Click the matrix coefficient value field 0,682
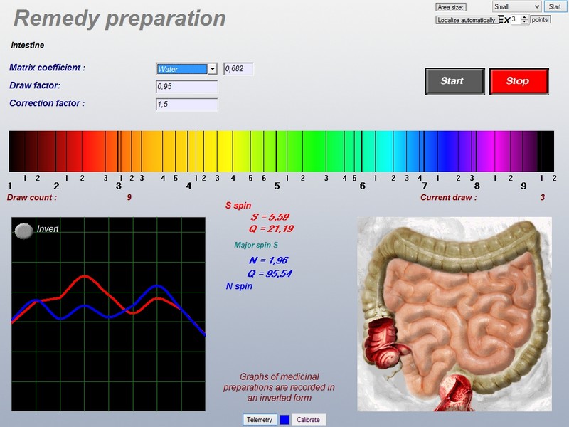569x427 pixels. pos(238,69)
